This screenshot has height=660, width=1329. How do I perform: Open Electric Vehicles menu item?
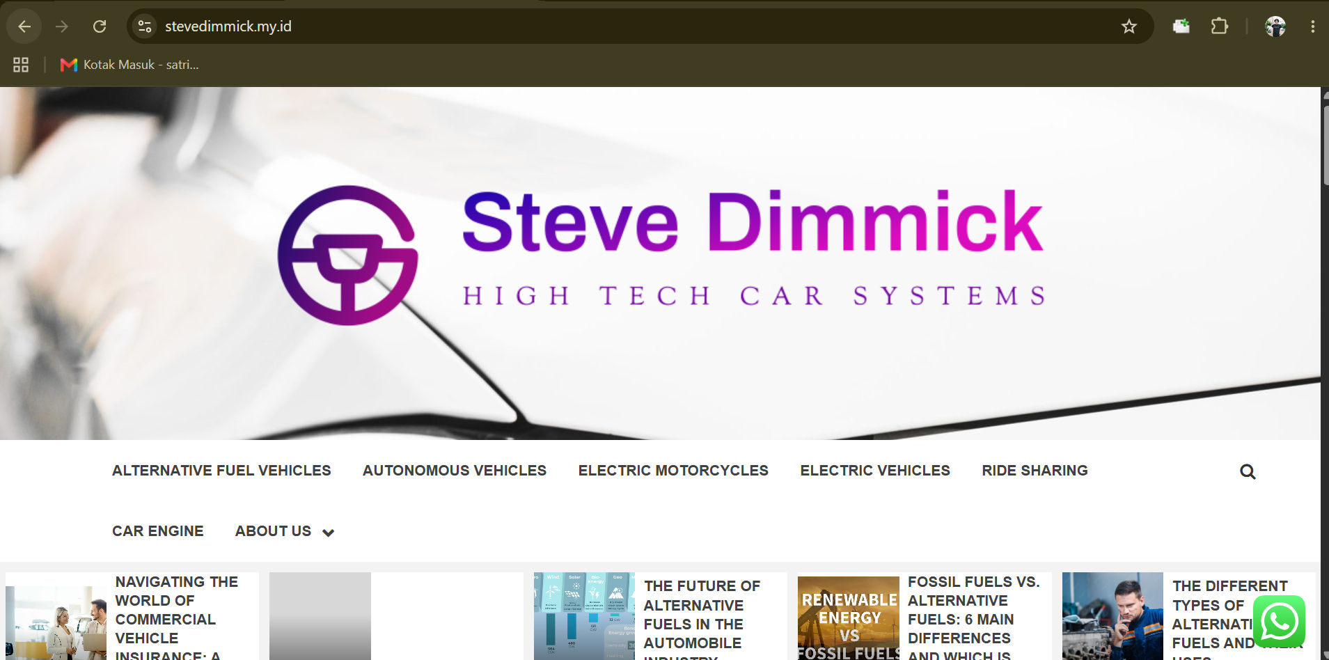(875, 471)
